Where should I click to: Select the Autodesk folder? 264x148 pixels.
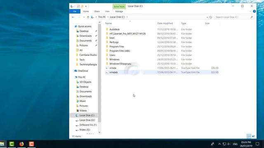[115, 29]
